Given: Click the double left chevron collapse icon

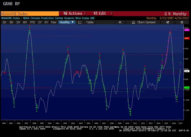Looking at the screenshot, I should pyautogui.click(x=120, y=22).
